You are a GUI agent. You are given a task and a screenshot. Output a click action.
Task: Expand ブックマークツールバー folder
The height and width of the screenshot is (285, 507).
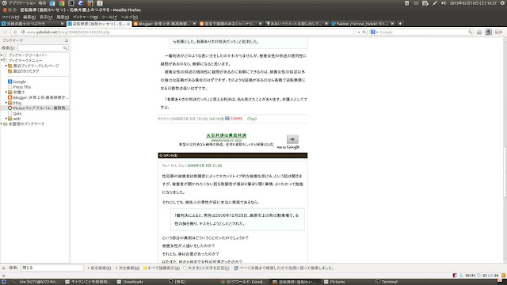[2, 55]
